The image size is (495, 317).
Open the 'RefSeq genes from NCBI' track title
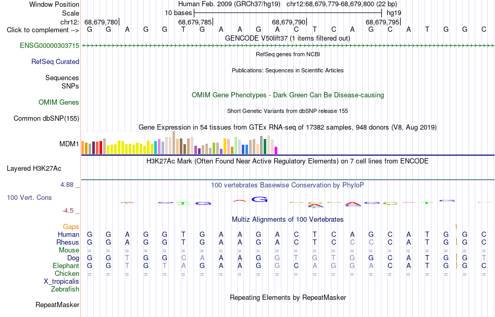click(x=288, y=54)
